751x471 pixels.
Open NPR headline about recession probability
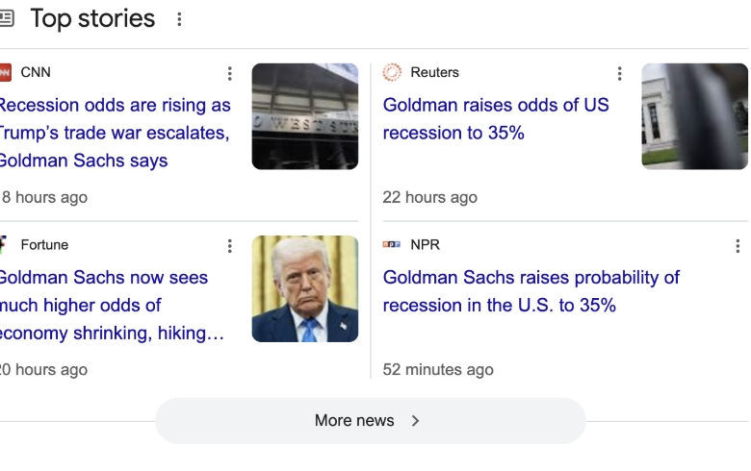tap(531, 291)
